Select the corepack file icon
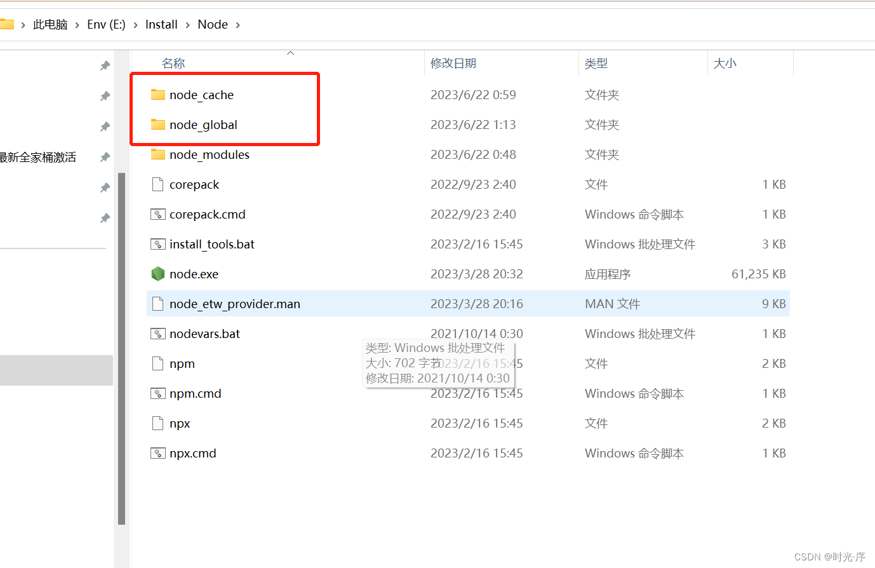The width and height of the screenshot is (875, 568). 158,184
